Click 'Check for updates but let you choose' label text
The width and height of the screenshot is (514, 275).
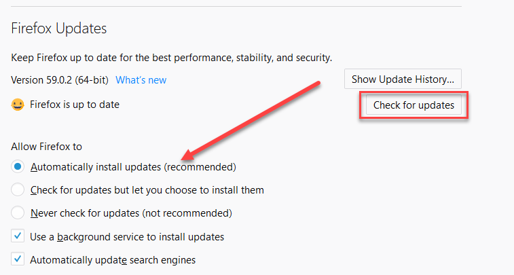pyautogui.click(x=147, y=190)
